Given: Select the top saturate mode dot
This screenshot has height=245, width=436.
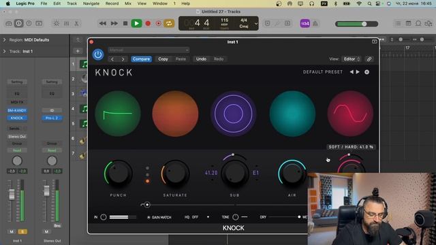Looking at the screenshot, I should click(x=147, y=168).
